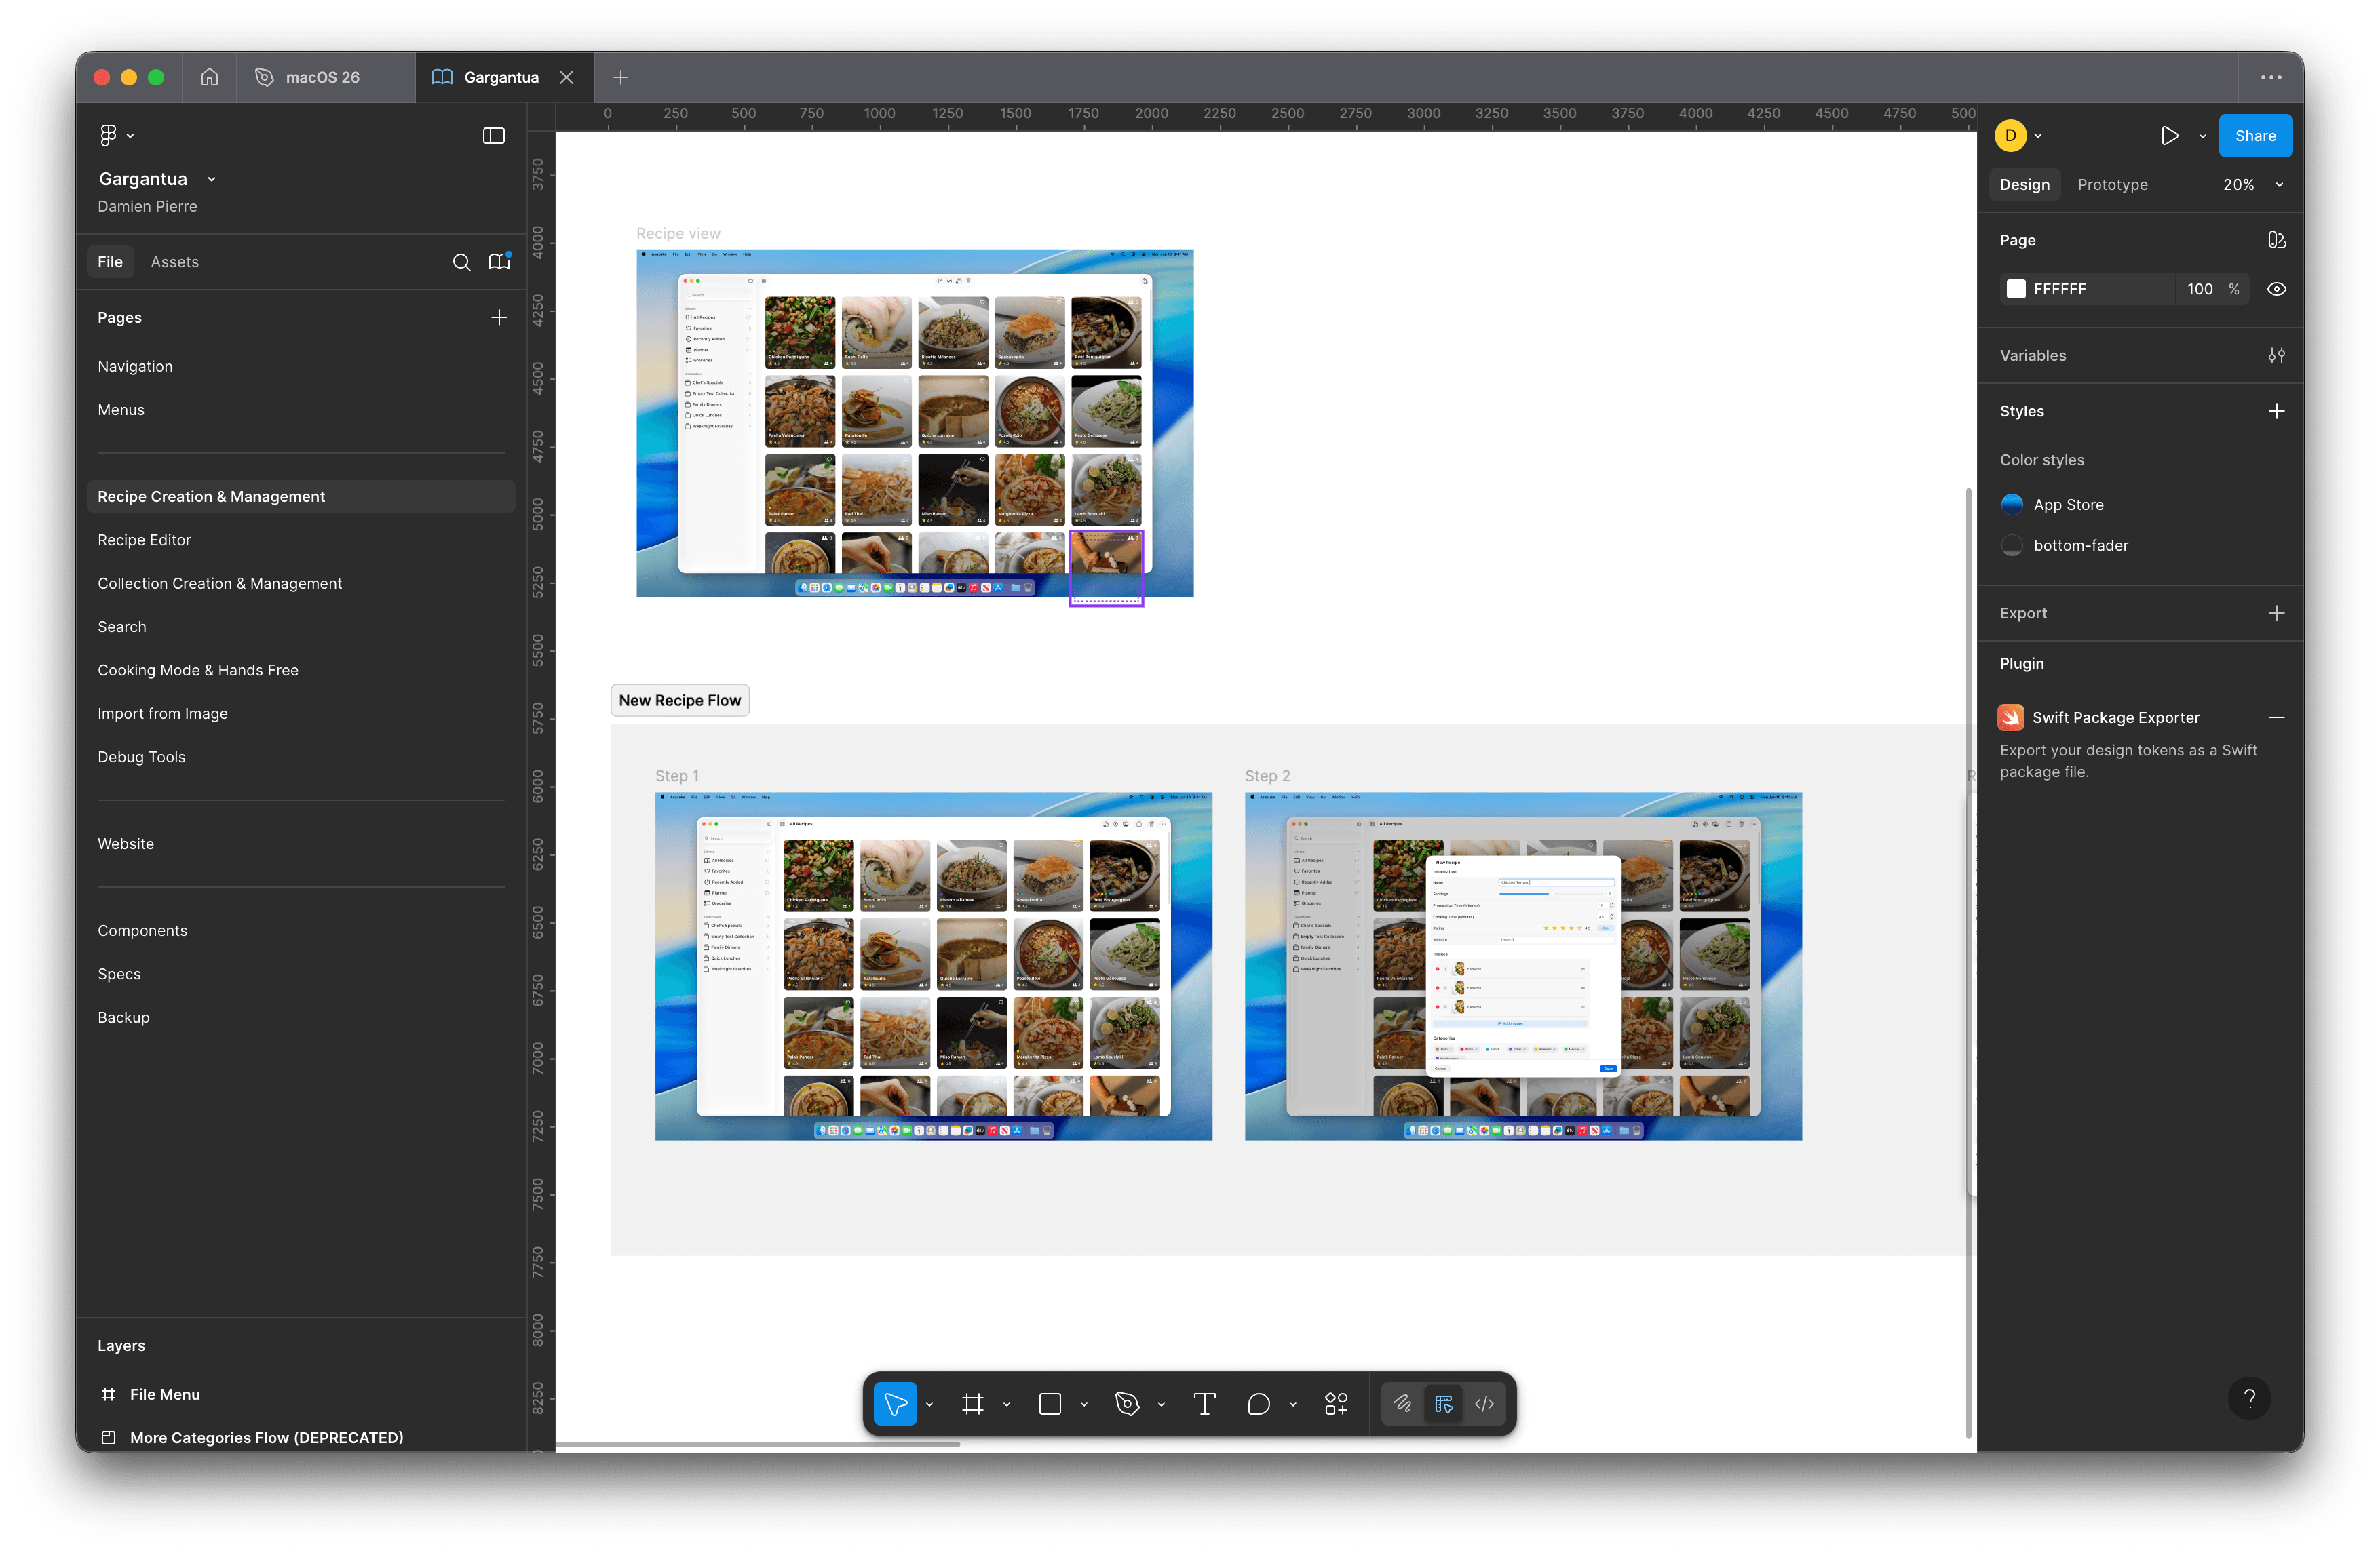Select the Rectangle shape tool
2380x1553 pixels.
pos(1050,1404)
